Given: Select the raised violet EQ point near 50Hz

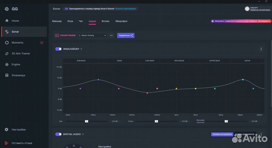Looking at the screenshot, I should coord(98,79).
